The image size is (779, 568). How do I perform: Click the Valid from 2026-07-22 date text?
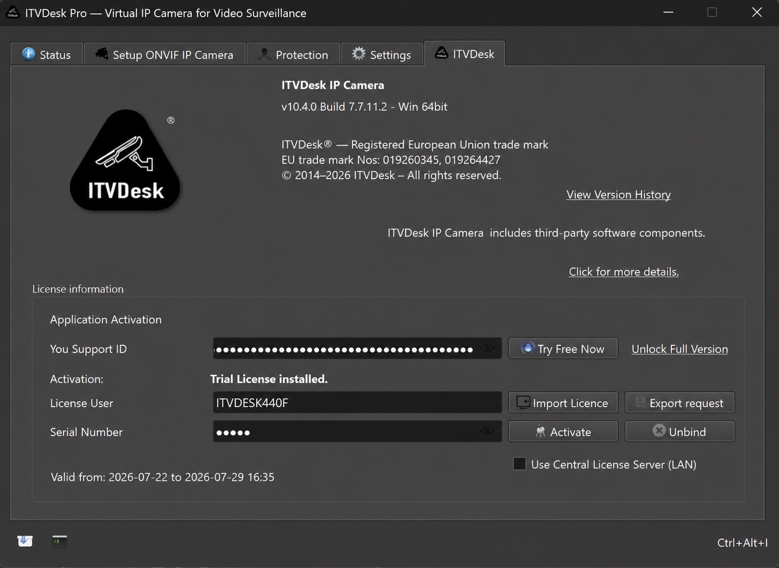pyautogui.click(x=162, y=477)
